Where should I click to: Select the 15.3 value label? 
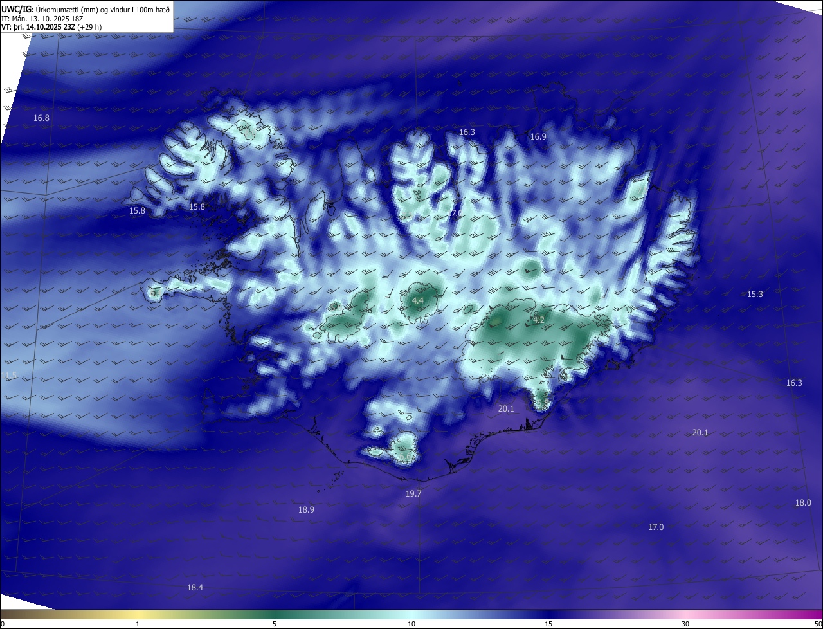(755, 295)
